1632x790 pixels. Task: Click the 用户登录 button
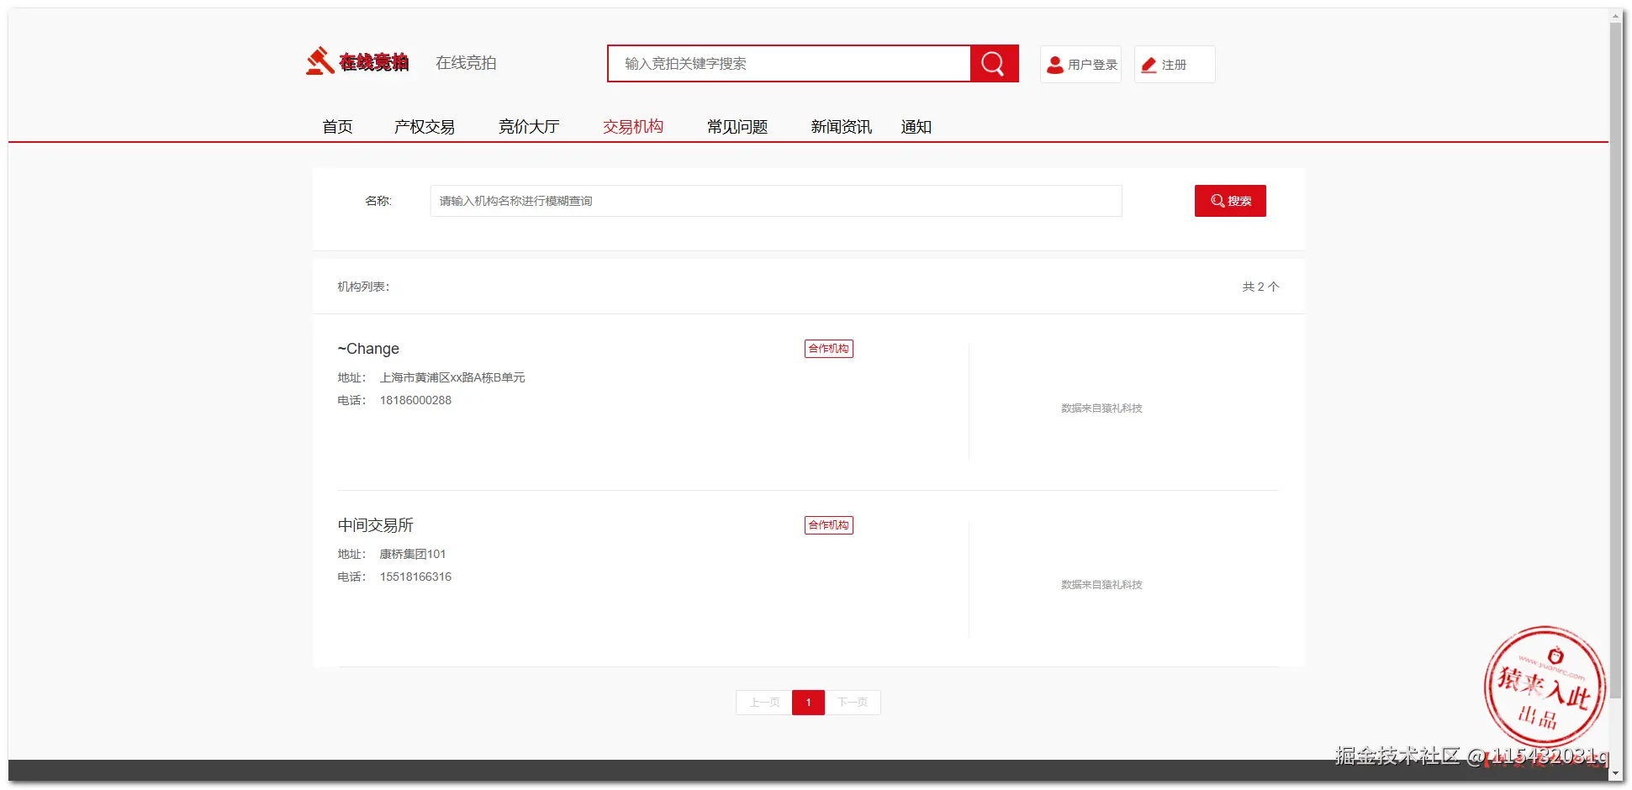point(1080,65)
